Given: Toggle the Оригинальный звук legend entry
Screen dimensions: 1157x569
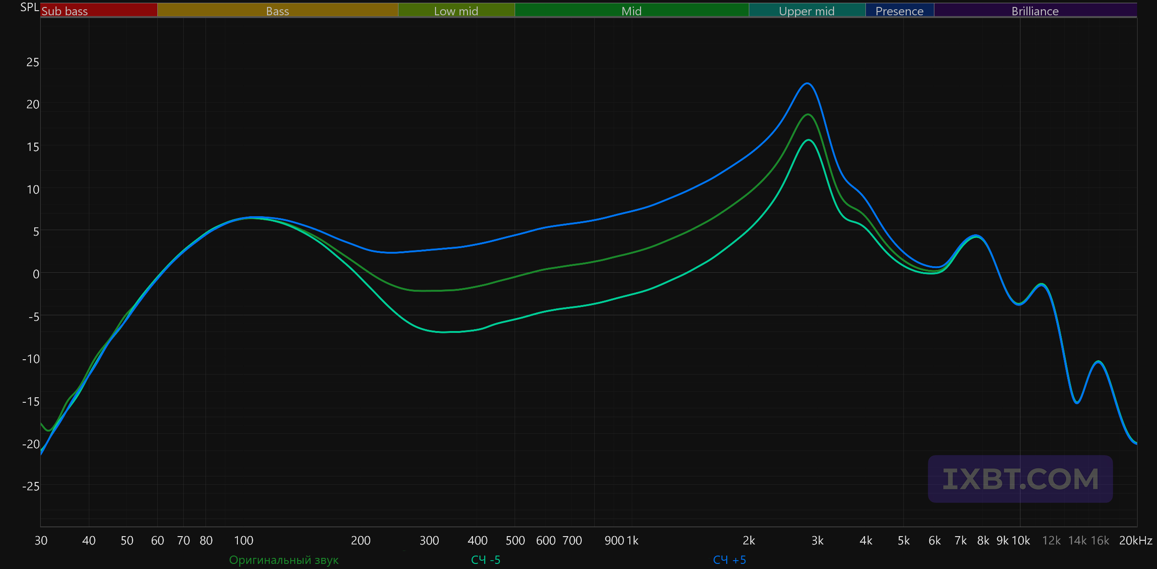Looking at the screenshot, I should click(x=284, y=560).
